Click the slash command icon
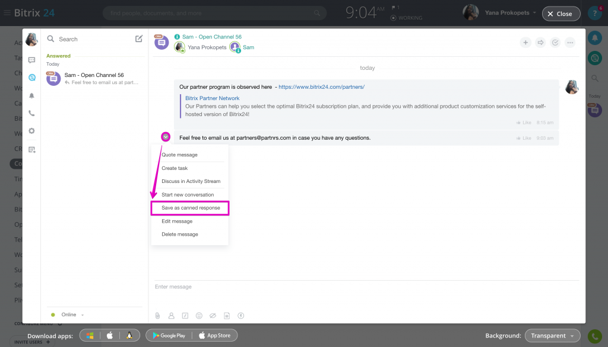The height and width of the screenshot is (347, 608). click(x=185, y=316)
